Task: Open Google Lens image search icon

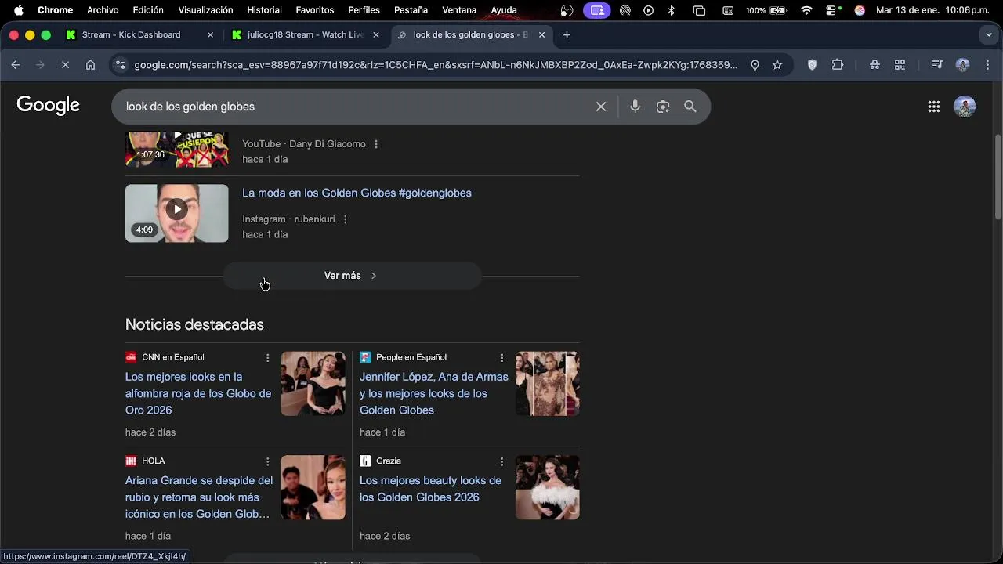Action: coord(663,107)
